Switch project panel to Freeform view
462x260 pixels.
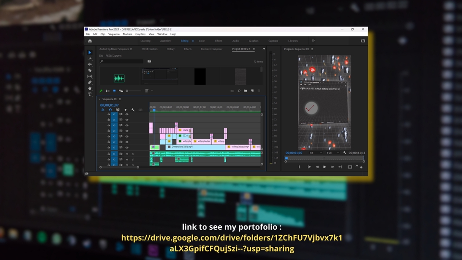[x=121, y=91]
